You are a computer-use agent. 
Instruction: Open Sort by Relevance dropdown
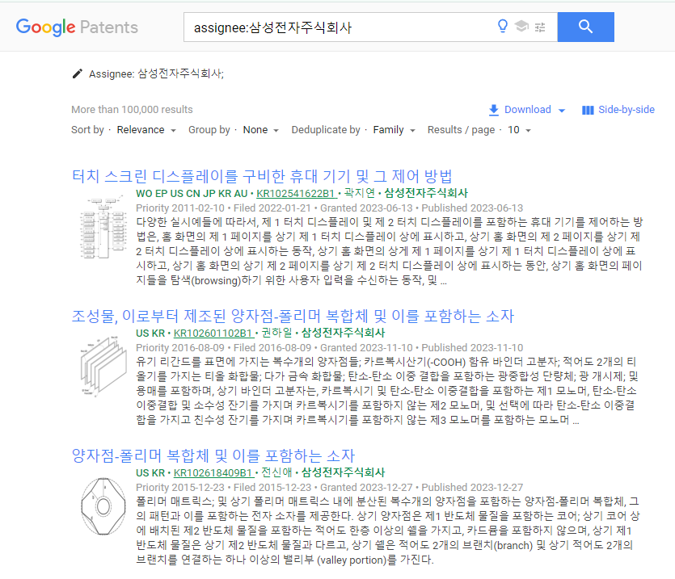click(x=146, y=130)
